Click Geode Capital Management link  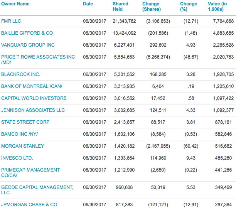tap(37, 187)
